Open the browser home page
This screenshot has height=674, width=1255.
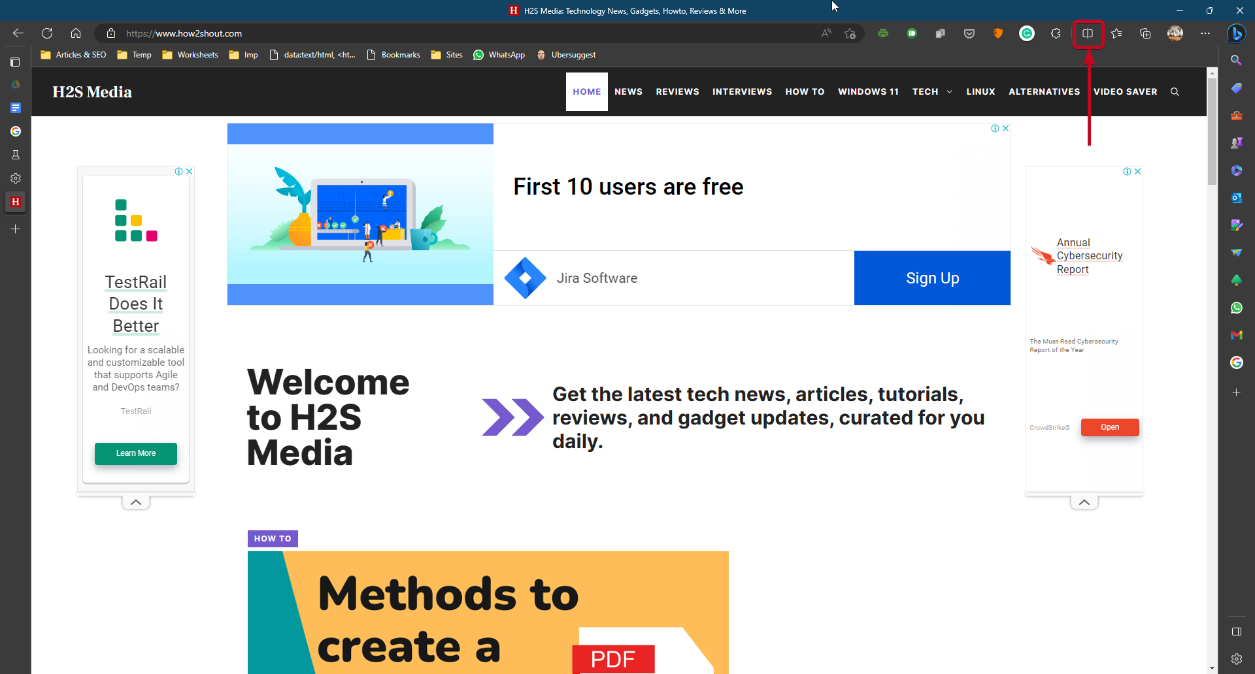click(76, 33)
